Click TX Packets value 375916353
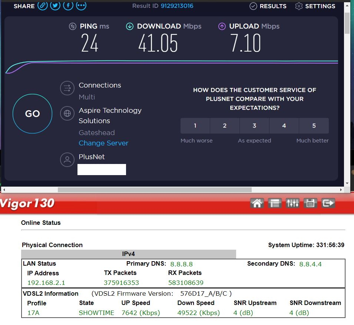The height and width of the screenshot is (325, 354). (121, 283)
